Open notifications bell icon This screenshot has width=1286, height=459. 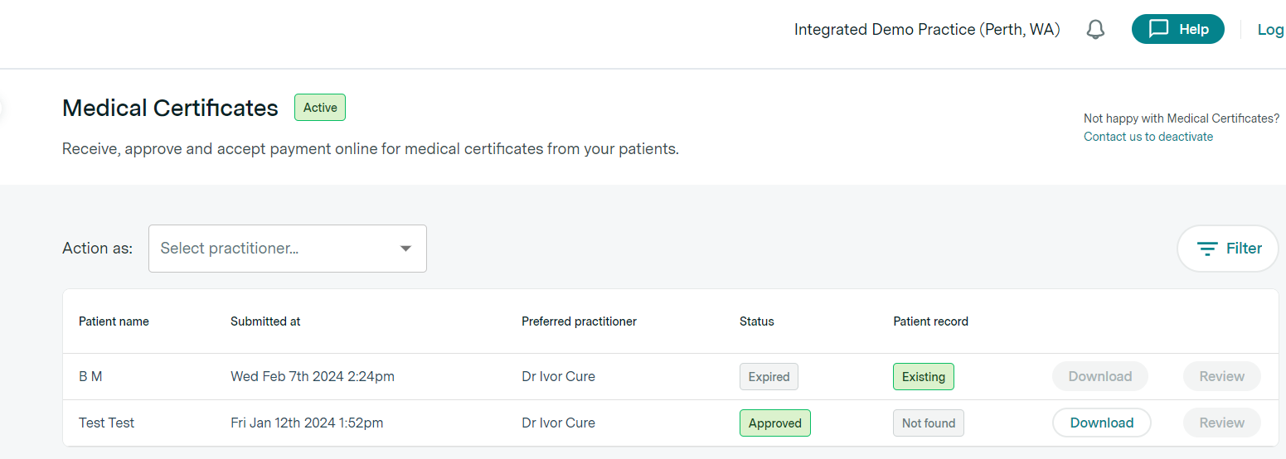(1095, 30)
